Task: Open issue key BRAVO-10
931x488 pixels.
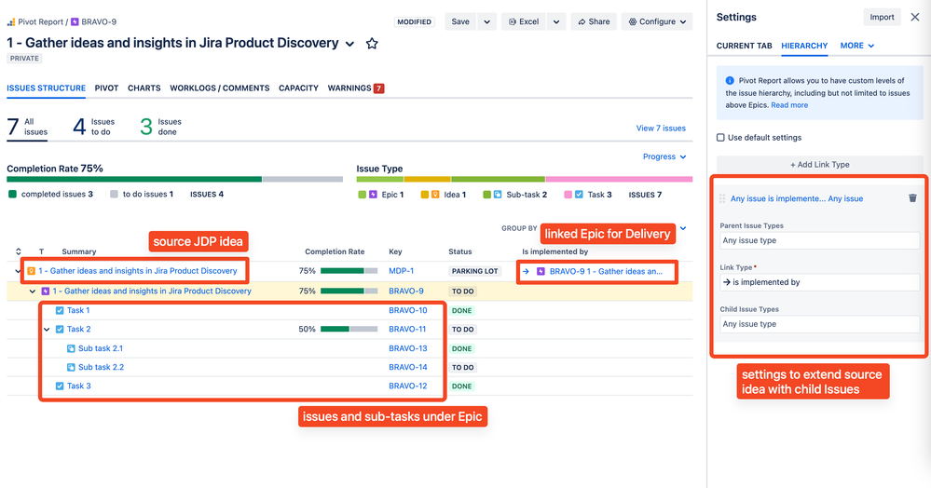Action: (x=408, y=310)
